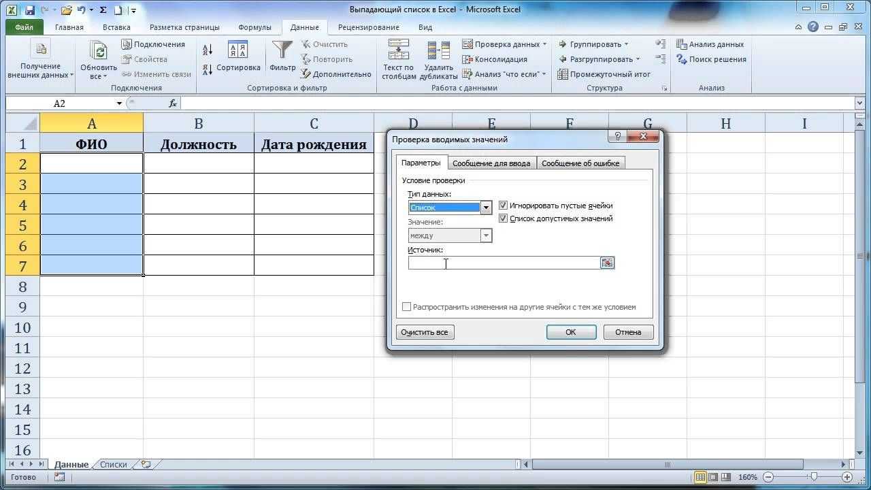This screenshot has width=871, height=490.
Task: Click the fx insert function icon
Action: click(173, 103)
